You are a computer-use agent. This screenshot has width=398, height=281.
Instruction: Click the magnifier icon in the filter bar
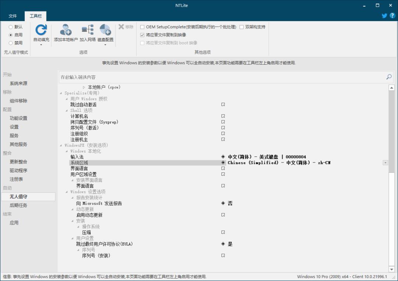(389, 77)
